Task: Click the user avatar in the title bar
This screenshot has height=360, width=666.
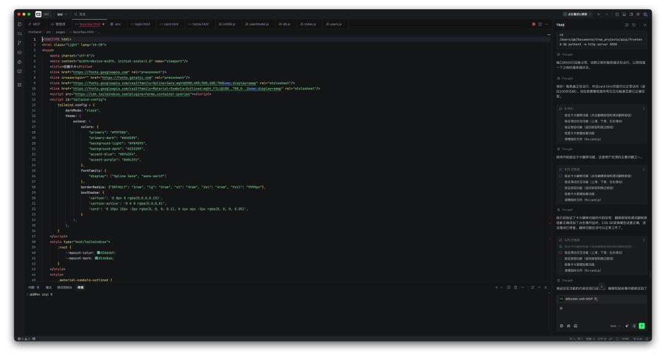Action: (645, 14)
